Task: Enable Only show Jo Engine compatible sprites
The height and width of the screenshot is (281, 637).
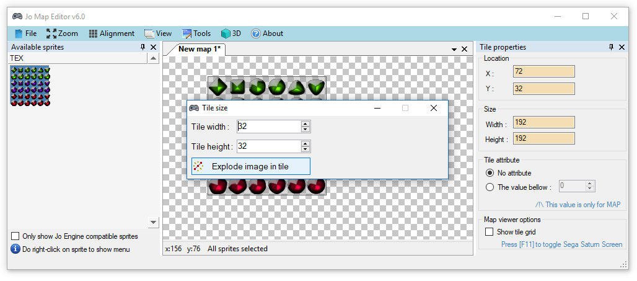Action: point(15,236)
